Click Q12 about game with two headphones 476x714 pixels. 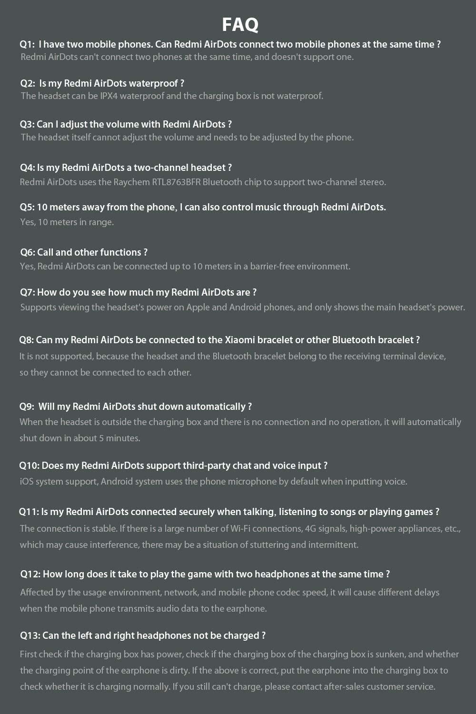205,574
